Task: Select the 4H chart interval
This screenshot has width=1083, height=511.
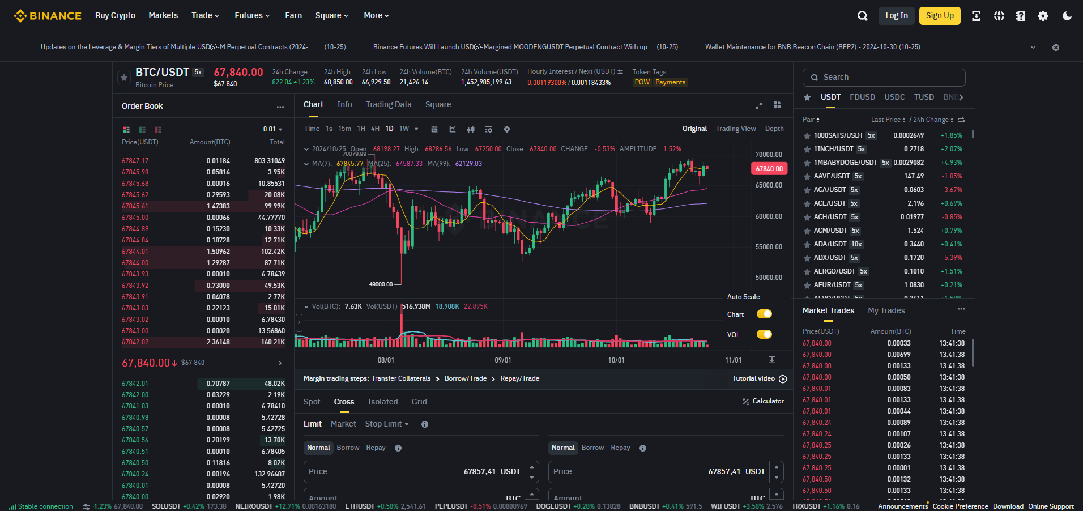Action: coord(375,129)
